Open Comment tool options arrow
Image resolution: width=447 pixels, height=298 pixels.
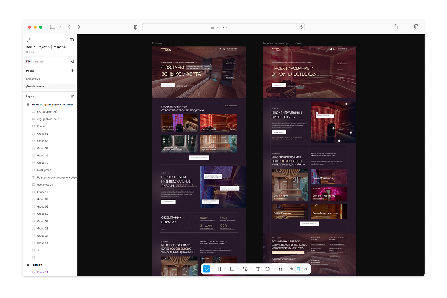click(273, 269)
